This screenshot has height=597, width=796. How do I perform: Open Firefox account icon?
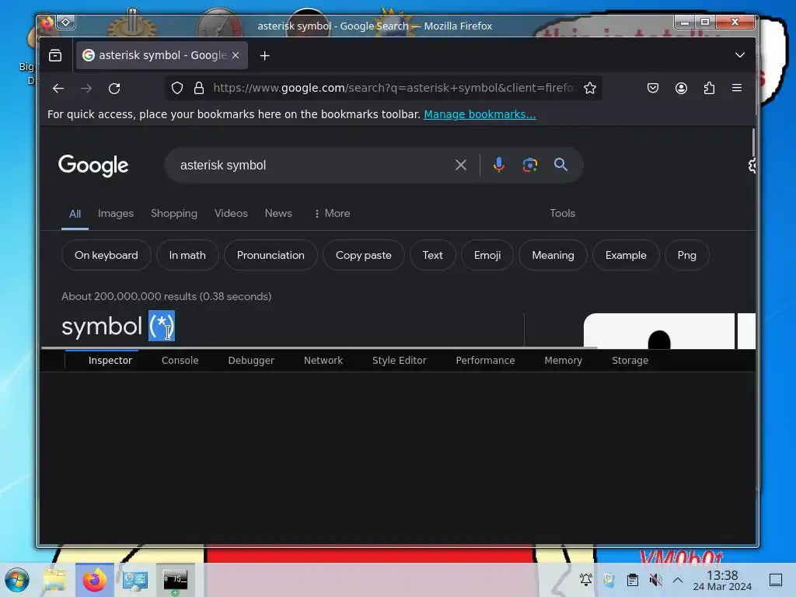[681, 88]
